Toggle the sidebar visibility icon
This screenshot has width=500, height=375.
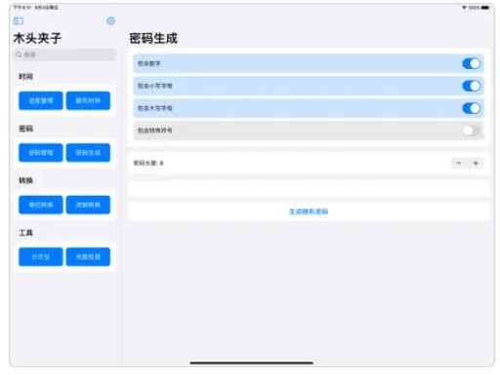[x=19, y=21]
